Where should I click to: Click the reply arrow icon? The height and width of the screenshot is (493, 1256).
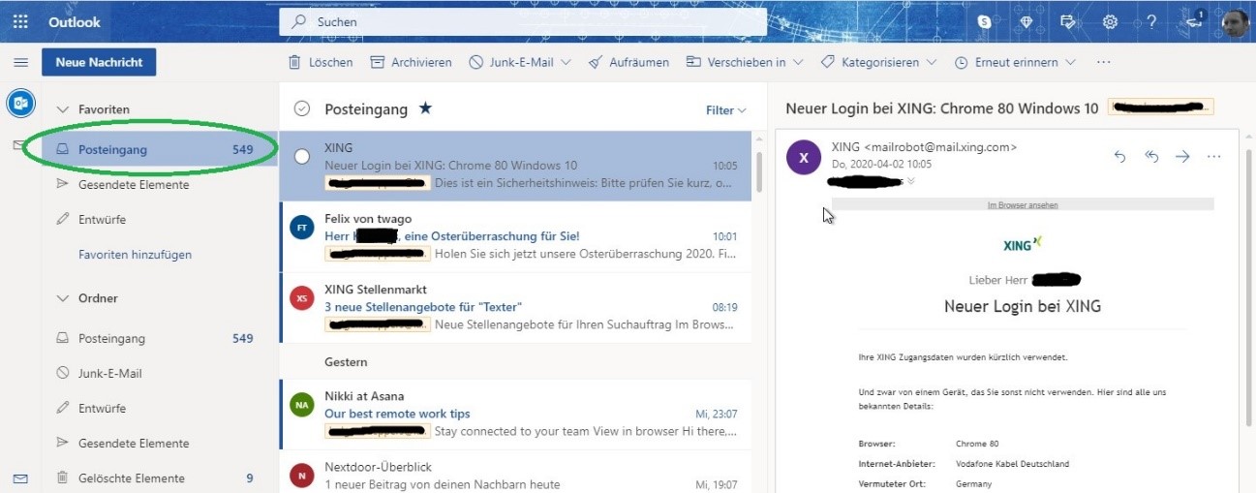coord(1120,156)
